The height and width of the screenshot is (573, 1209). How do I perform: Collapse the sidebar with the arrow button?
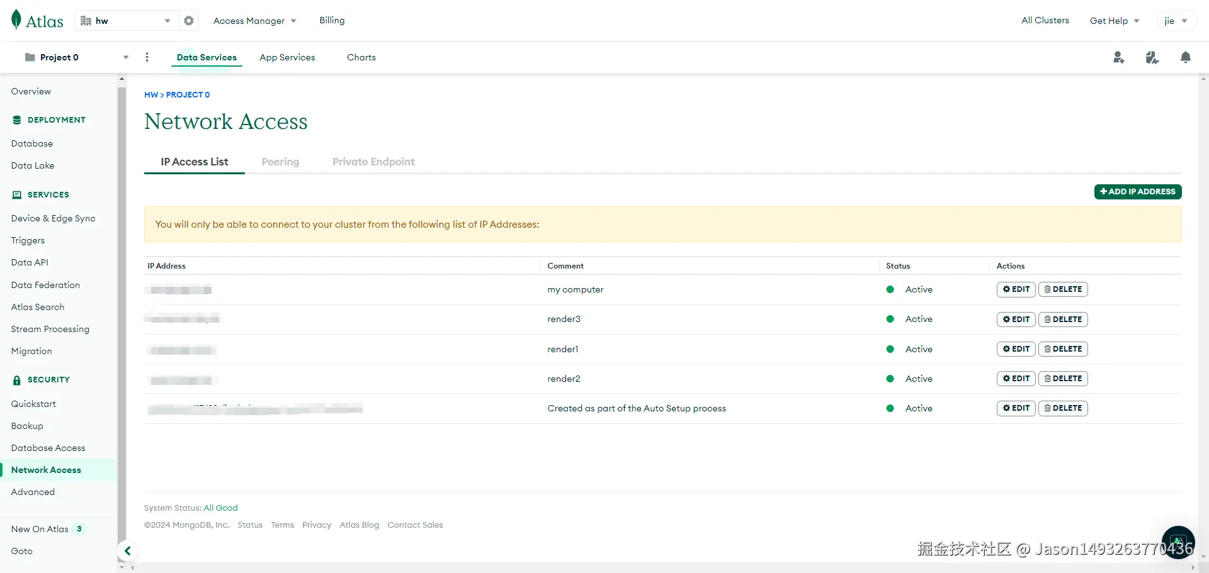127,551
